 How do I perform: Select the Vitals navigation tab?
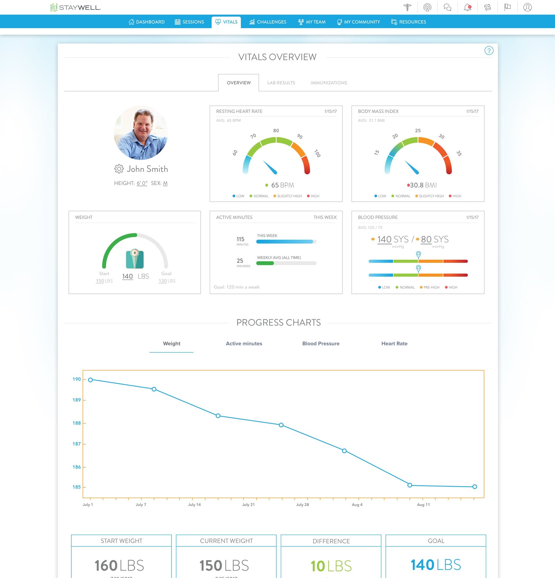click(226, 22)
